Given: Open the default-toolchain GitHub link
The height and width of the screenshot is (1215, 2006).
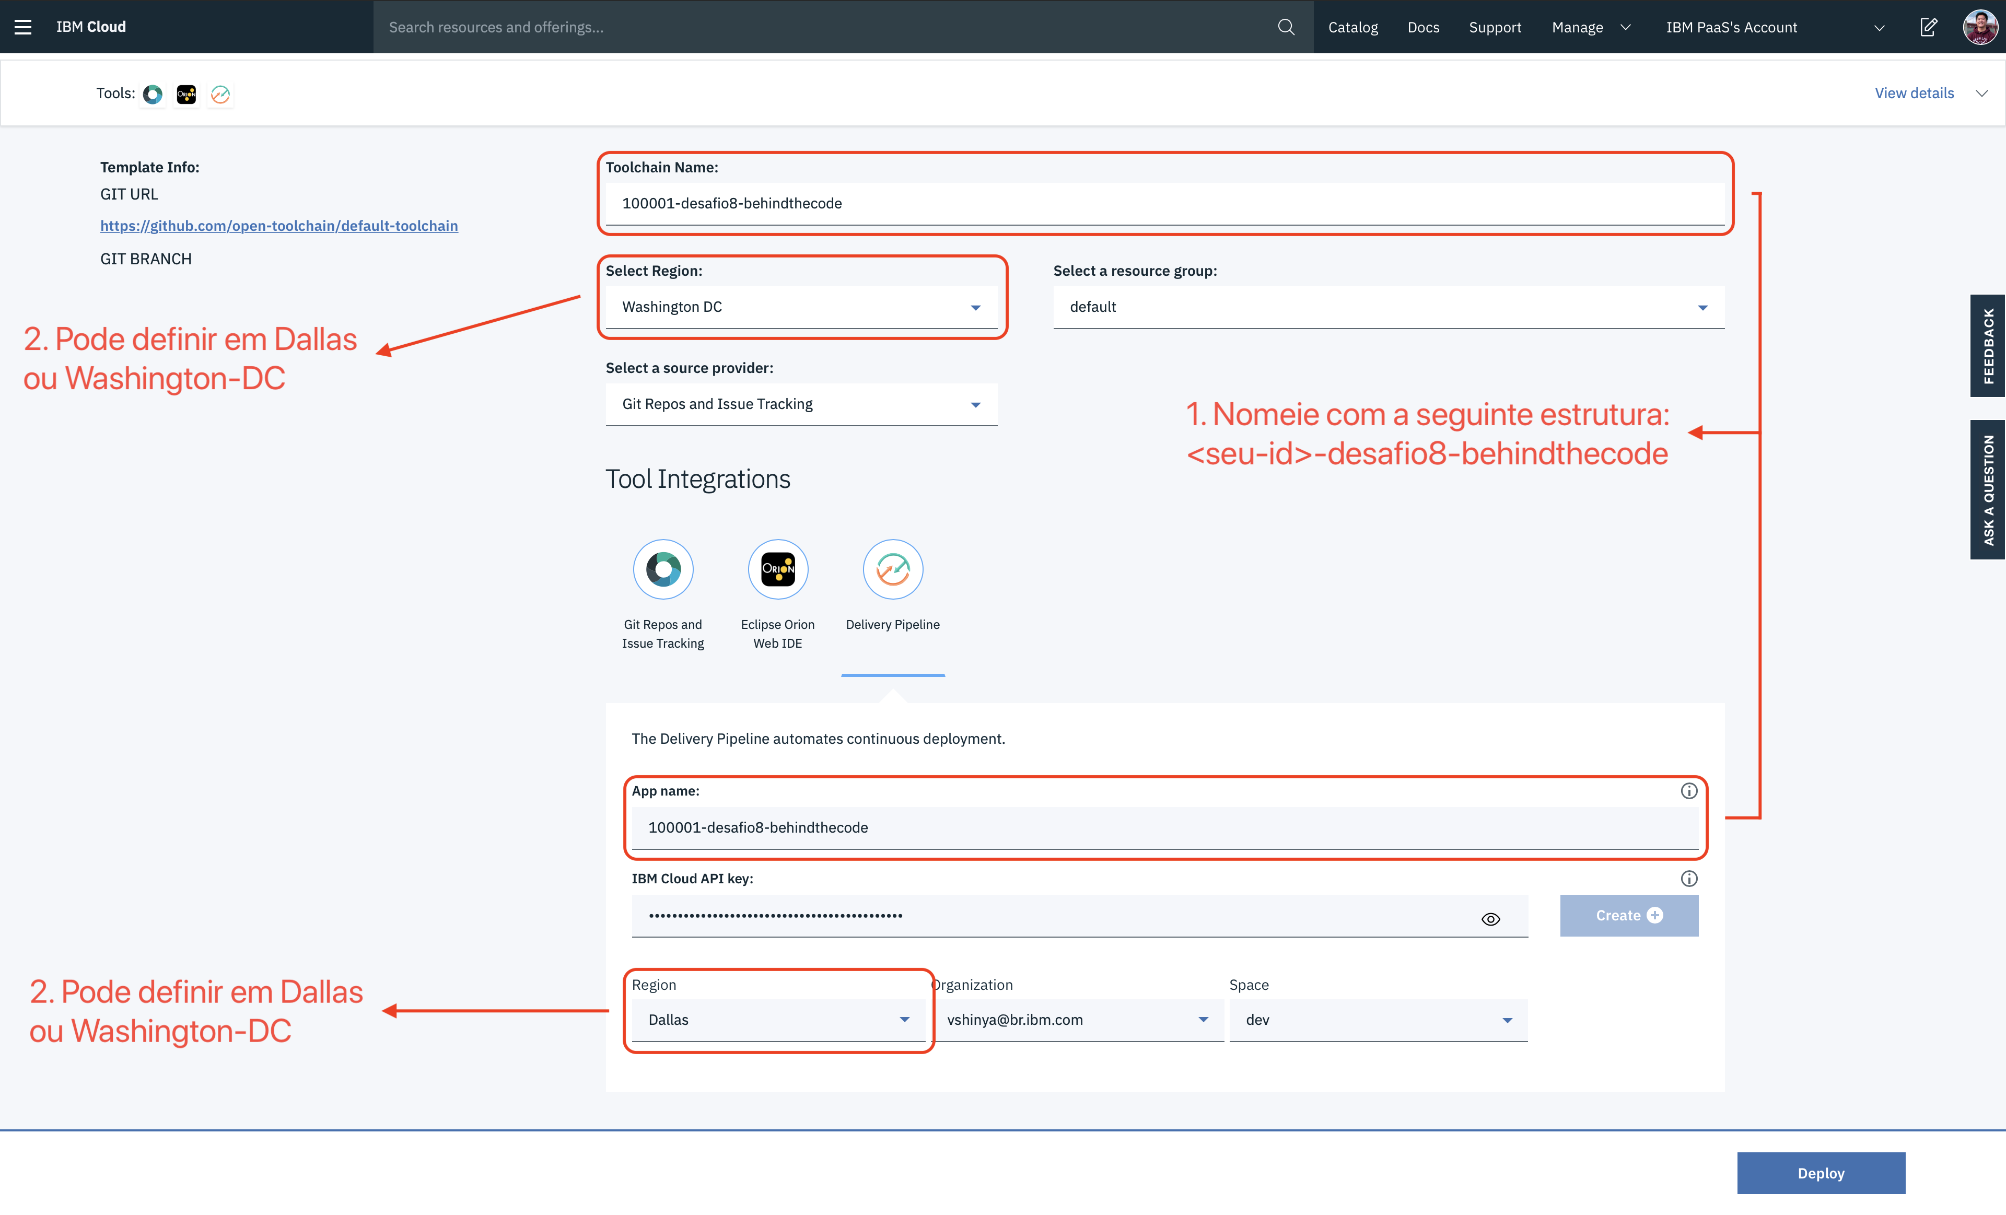Looking at the screenshot, I should pos(278,226).
